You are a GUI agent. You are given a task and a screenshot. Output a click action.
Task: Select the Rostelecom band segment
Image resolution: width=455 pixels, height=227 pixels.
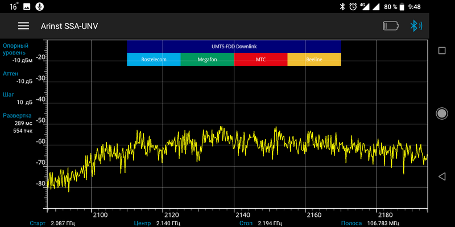154,59
